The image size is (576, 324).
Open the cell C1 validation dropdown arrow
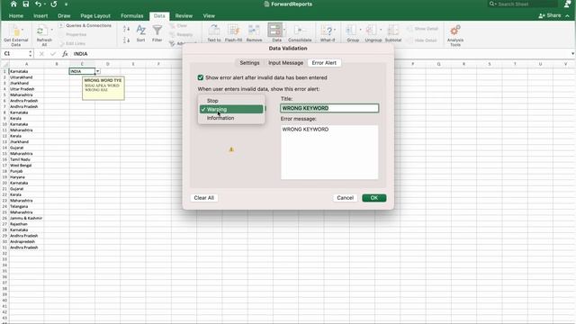(x=98, y=71)
